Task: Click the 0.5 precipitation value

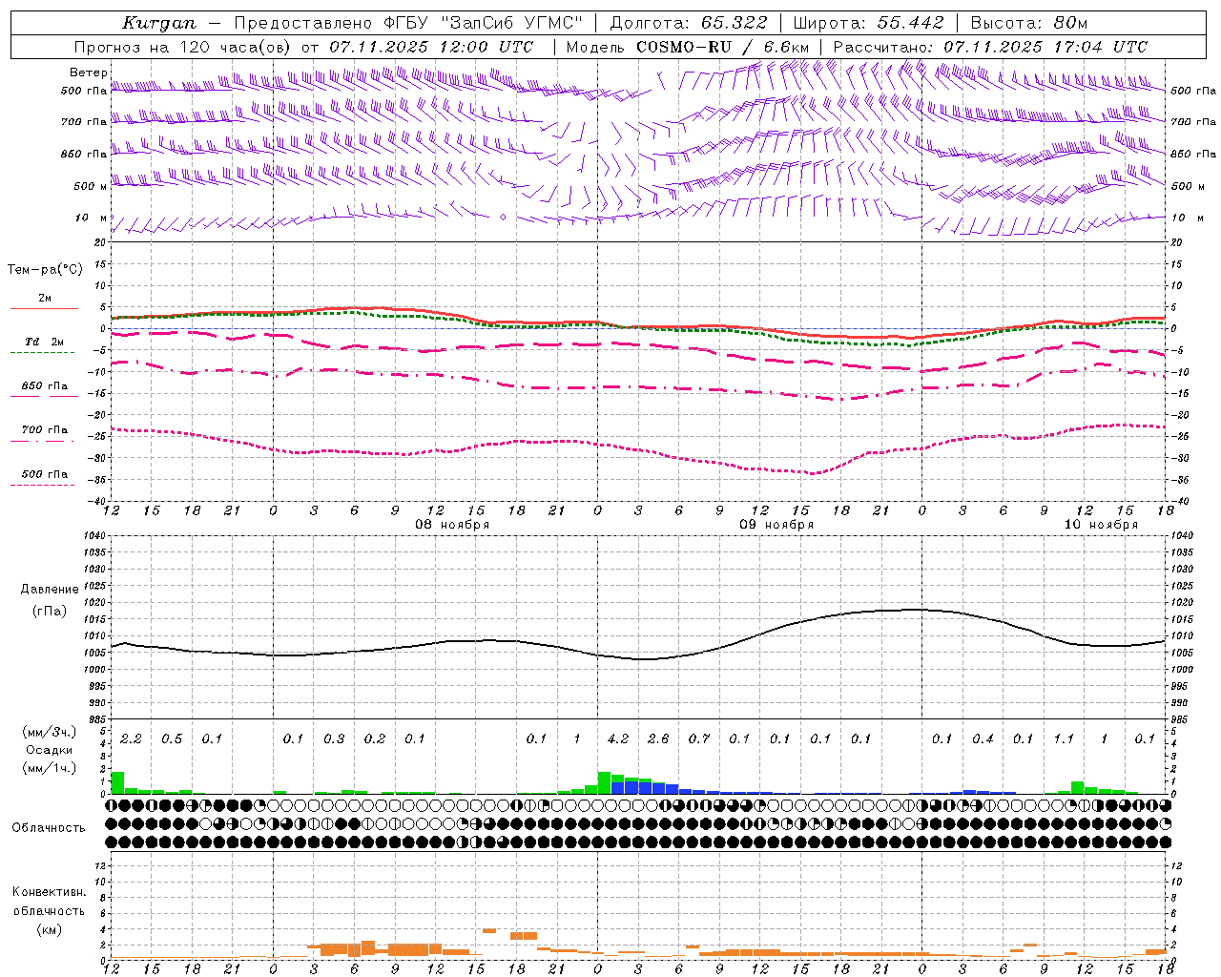Action: pos(172,739)
